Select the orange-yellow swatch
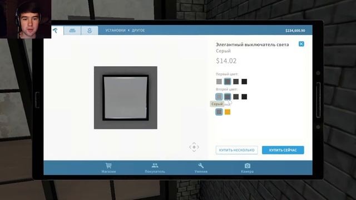Screen dimensions: 356x200 (228, 112)
